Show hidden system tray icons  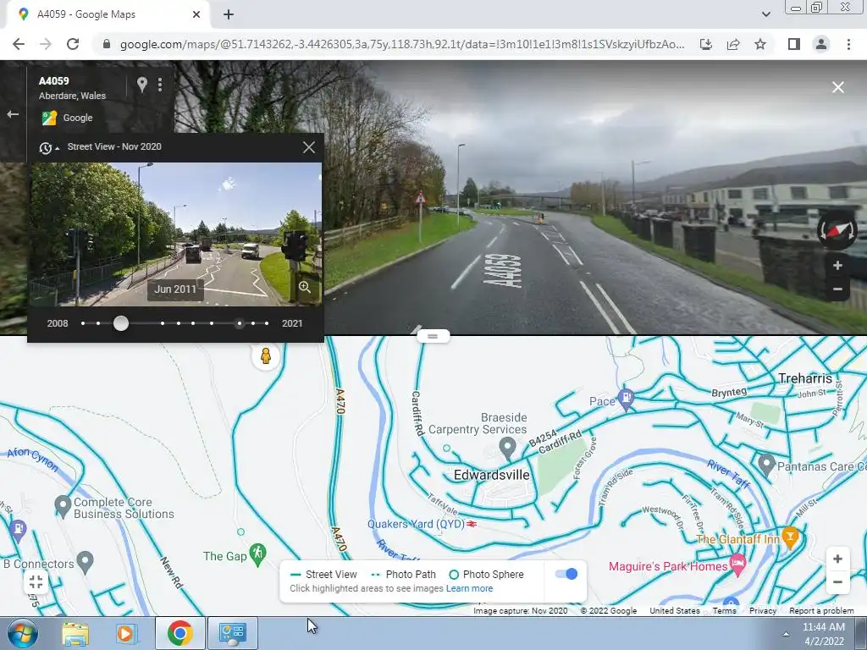(x=786, y=634)
